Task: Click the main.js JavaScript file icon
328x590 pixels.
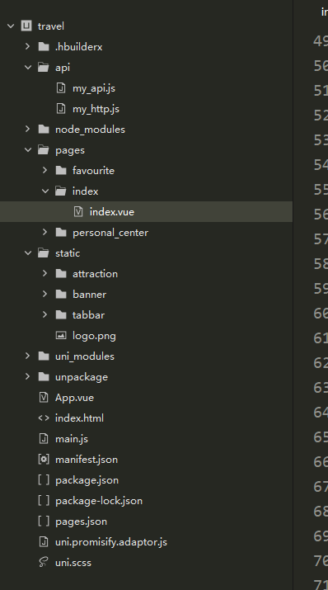Action: tap(44, 439)
